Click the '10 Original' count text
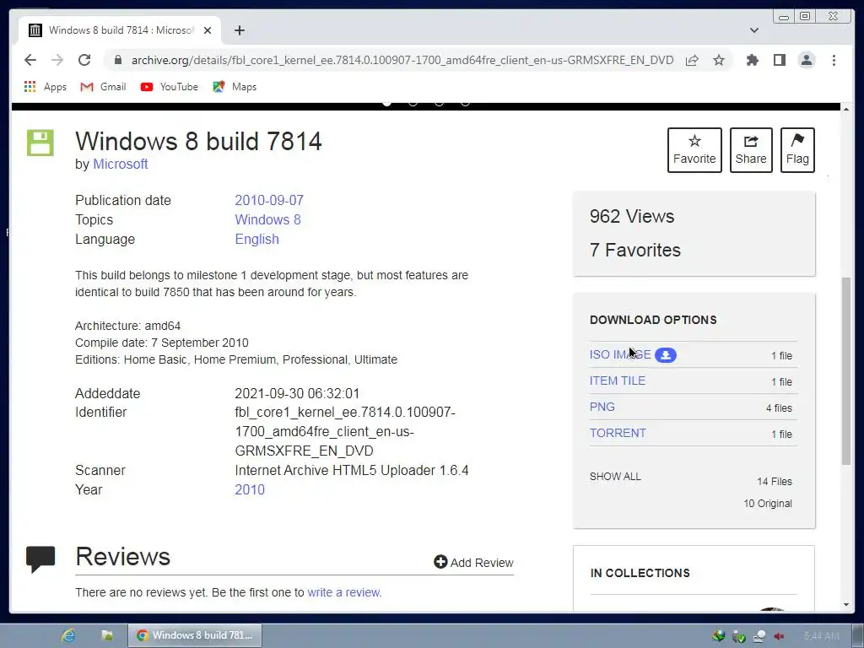The image size is (864, 648). click(x=768, y=504)
